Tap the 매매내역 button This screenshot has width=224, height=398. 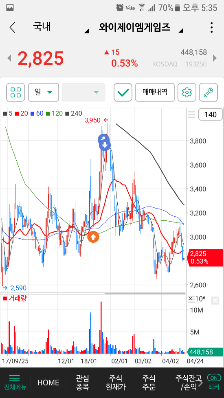click(x=155, y=92)
